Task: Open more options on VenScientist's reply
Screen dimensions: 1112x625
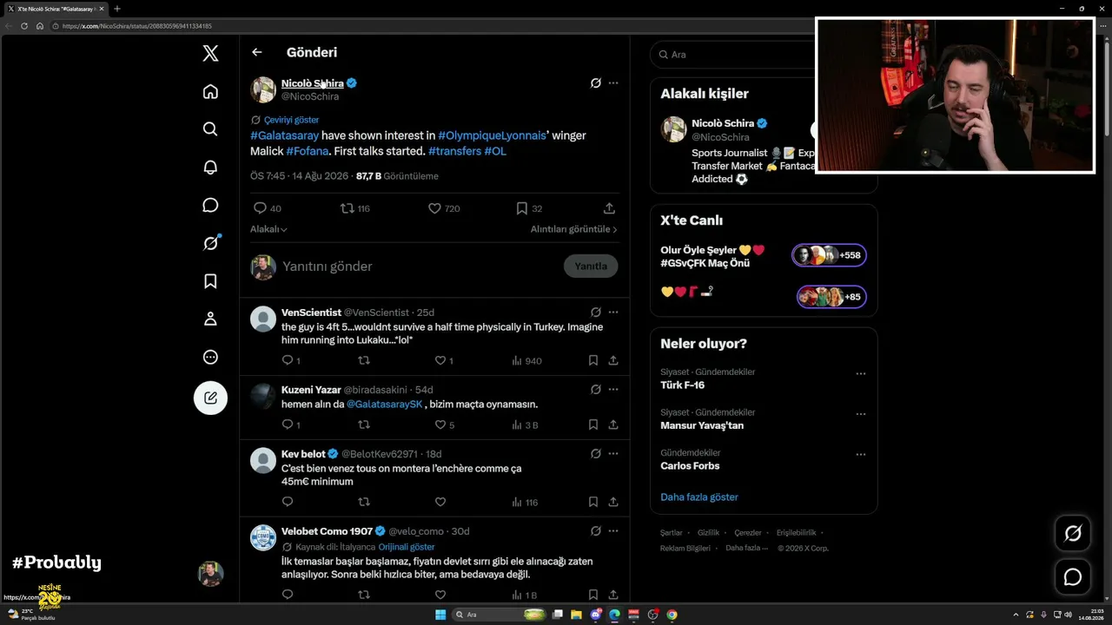Action: [x=613, y=312]
